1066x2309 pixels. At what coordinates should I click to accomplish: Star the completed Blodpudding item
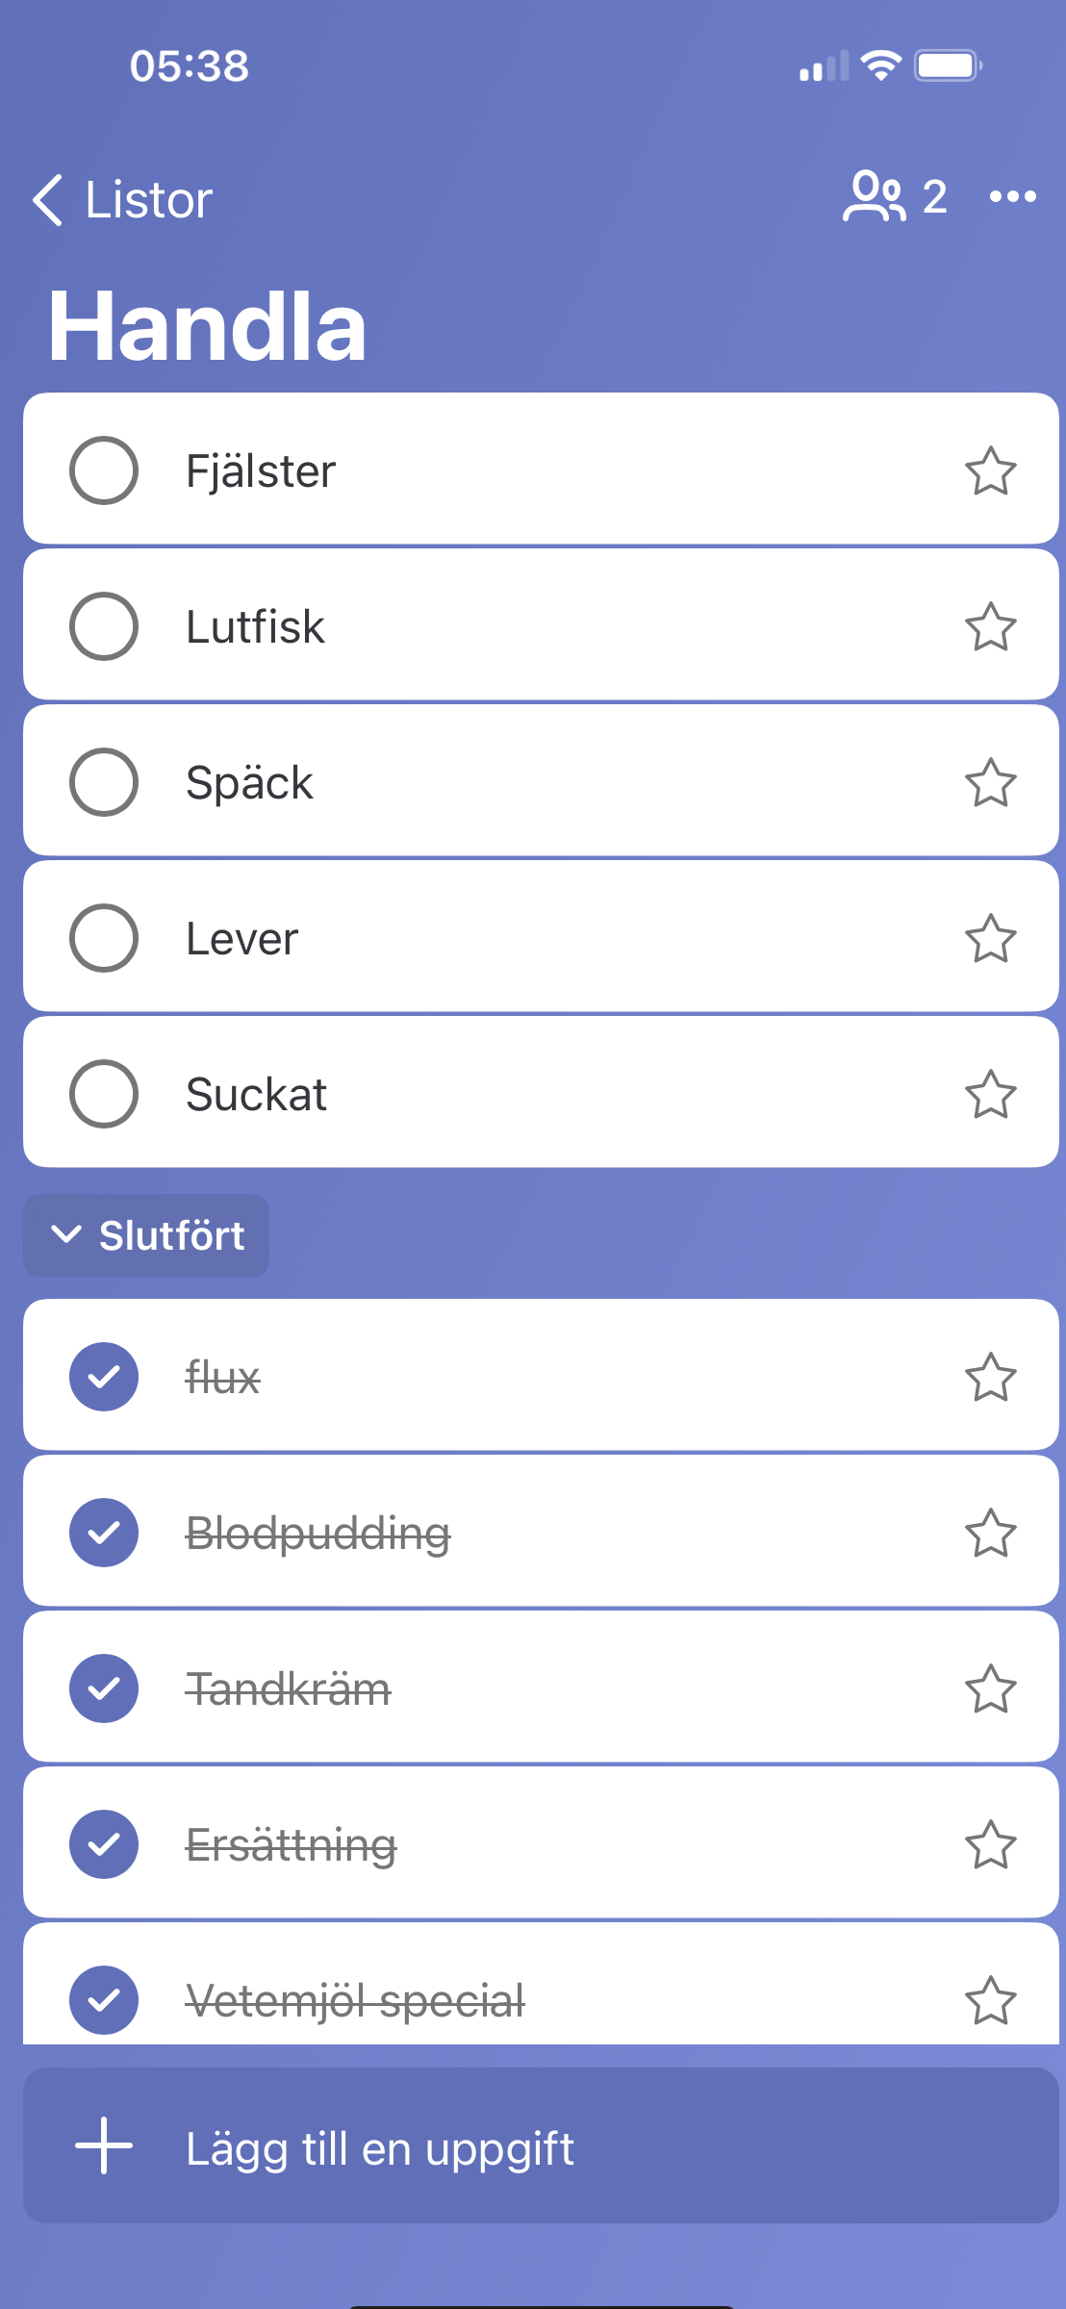tap(990, 1533)
